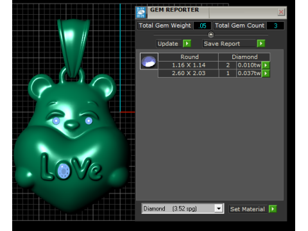
Task: Click green arrow for 2.60 X 2.03 row
Action: 266,73
